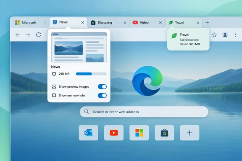Click the Search or enter web address box
The height and width of the screenshot is (161, 242).
[144, 112]
